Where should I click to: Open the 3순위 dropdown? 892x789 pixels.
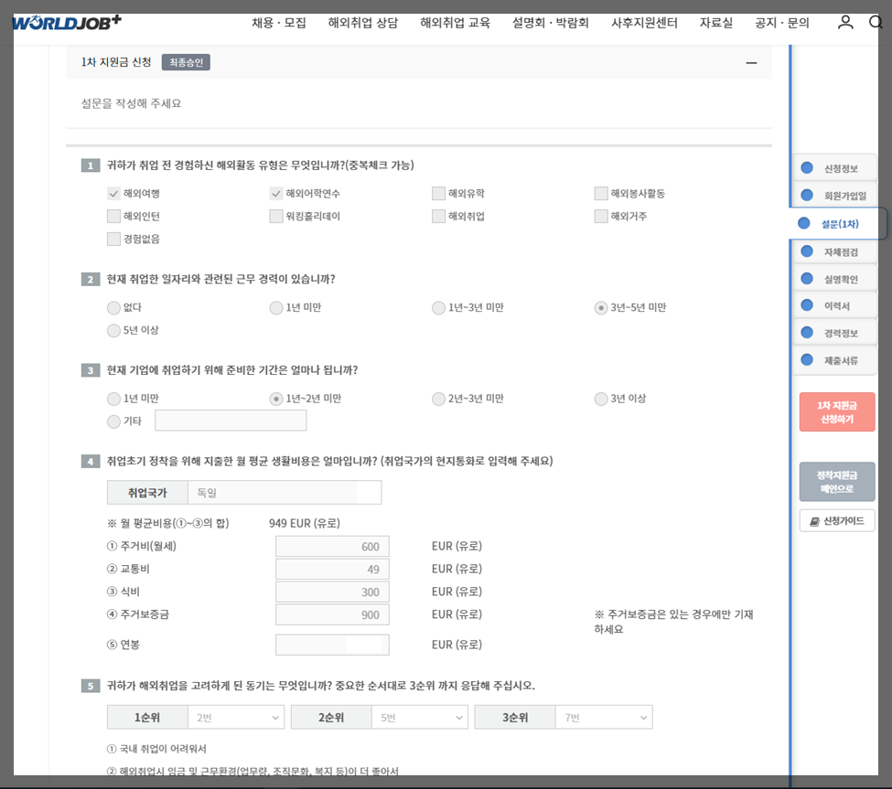(x=604, y=718)
